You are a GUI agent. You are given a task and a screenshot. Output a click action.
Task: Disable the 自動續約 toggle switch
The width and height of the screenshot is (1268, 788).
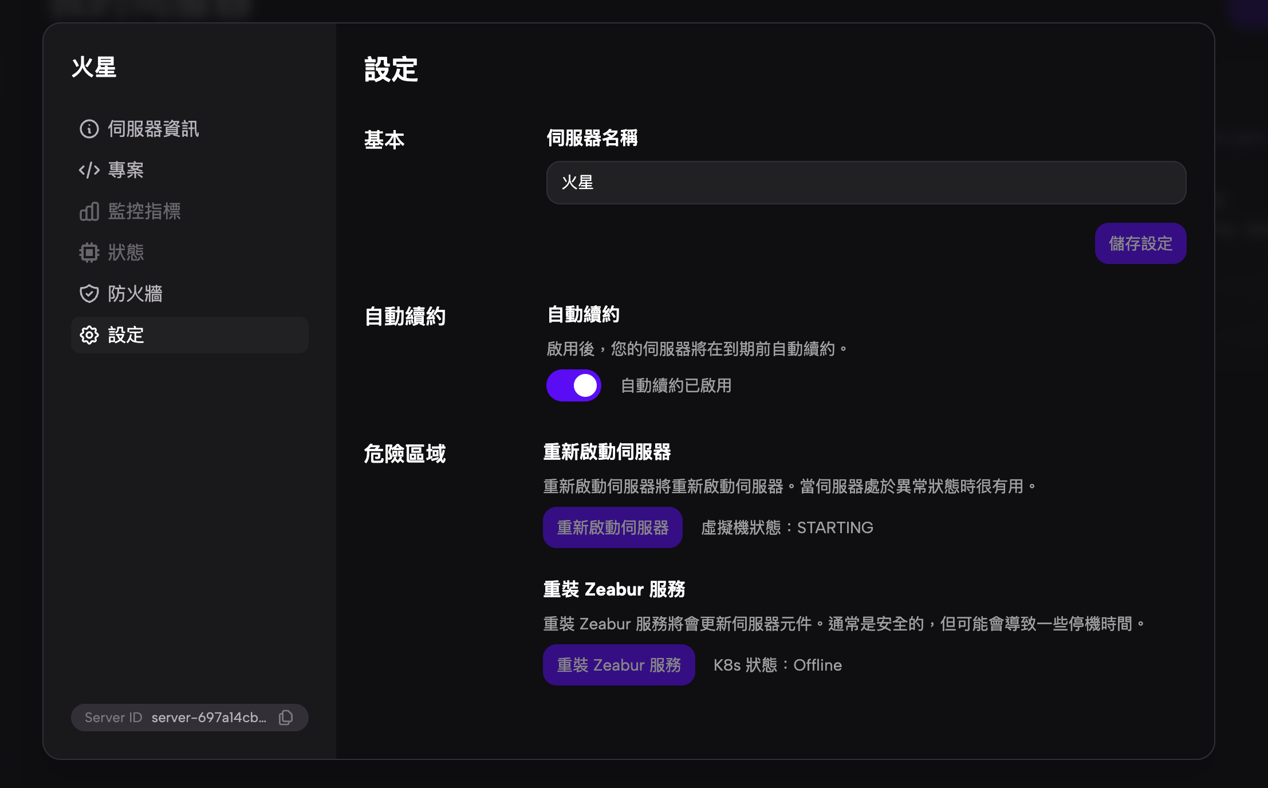[x=573, y=385]
